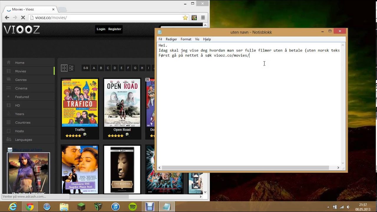Click the extension icon beside the bookmark star
Image resolution: width=377 pixels, height=212 pixels.
point(194,18)
